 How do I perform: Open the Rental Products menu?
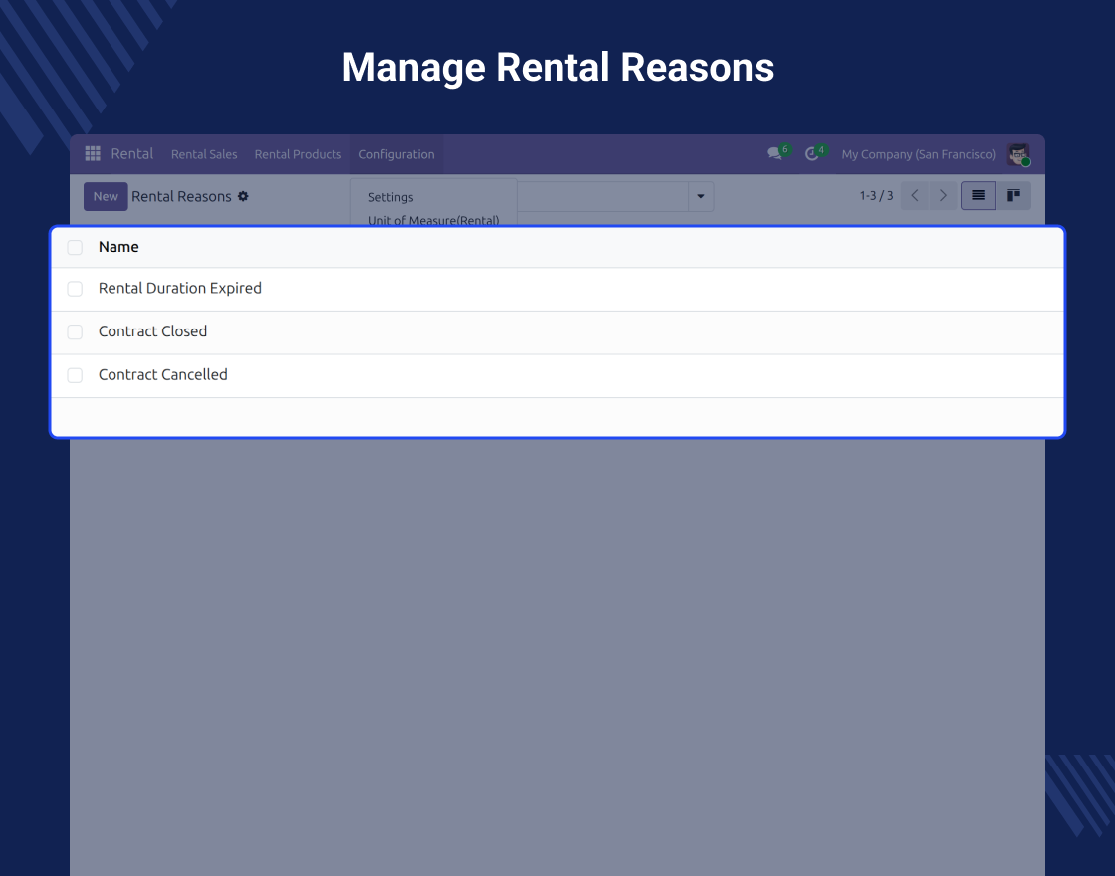298,154
